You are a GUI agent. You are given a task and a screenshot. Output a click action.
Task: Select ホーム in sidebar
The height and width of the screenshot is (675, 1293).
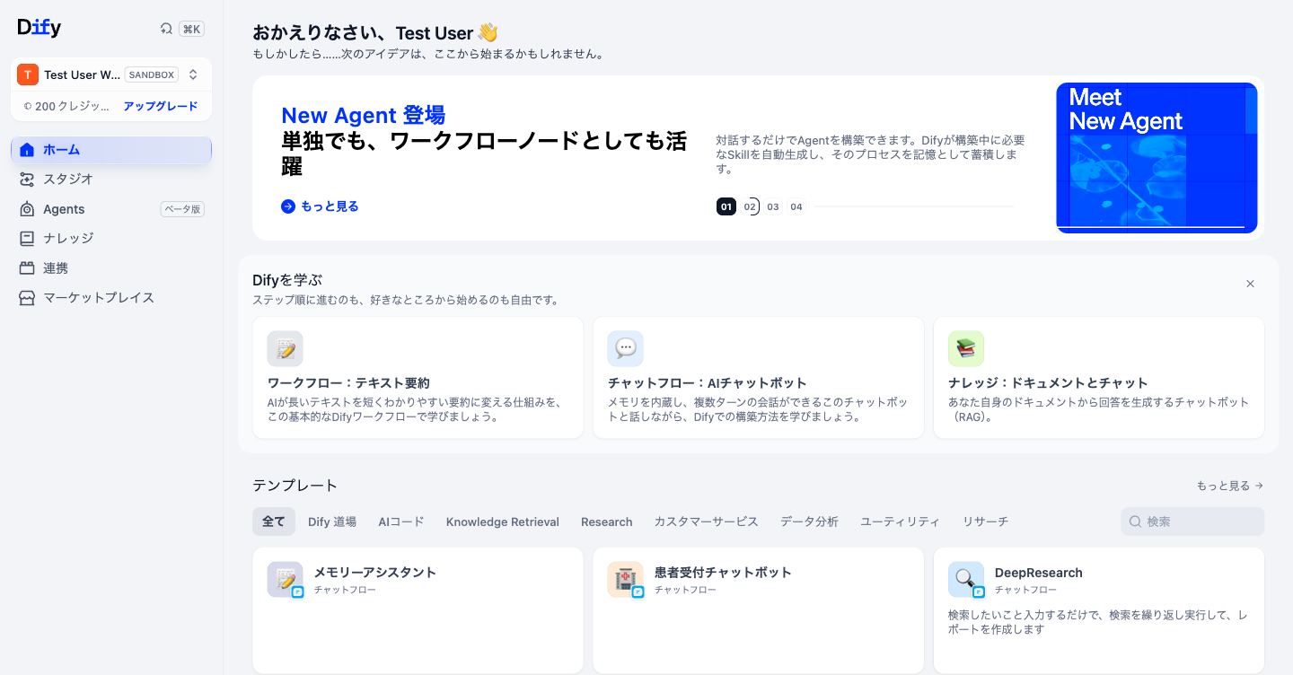pyautogui.click(x=111, y=150)
